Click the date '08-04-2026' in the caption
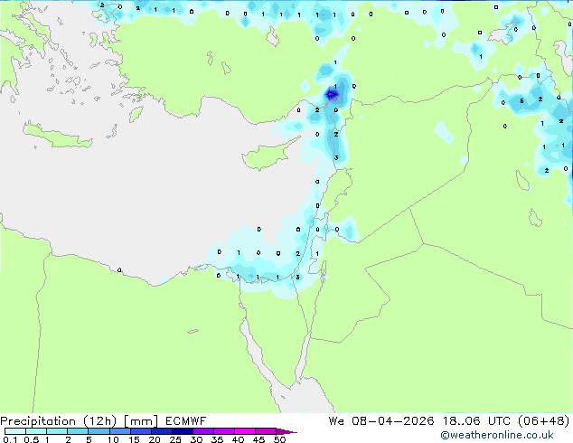 point(392,420)
